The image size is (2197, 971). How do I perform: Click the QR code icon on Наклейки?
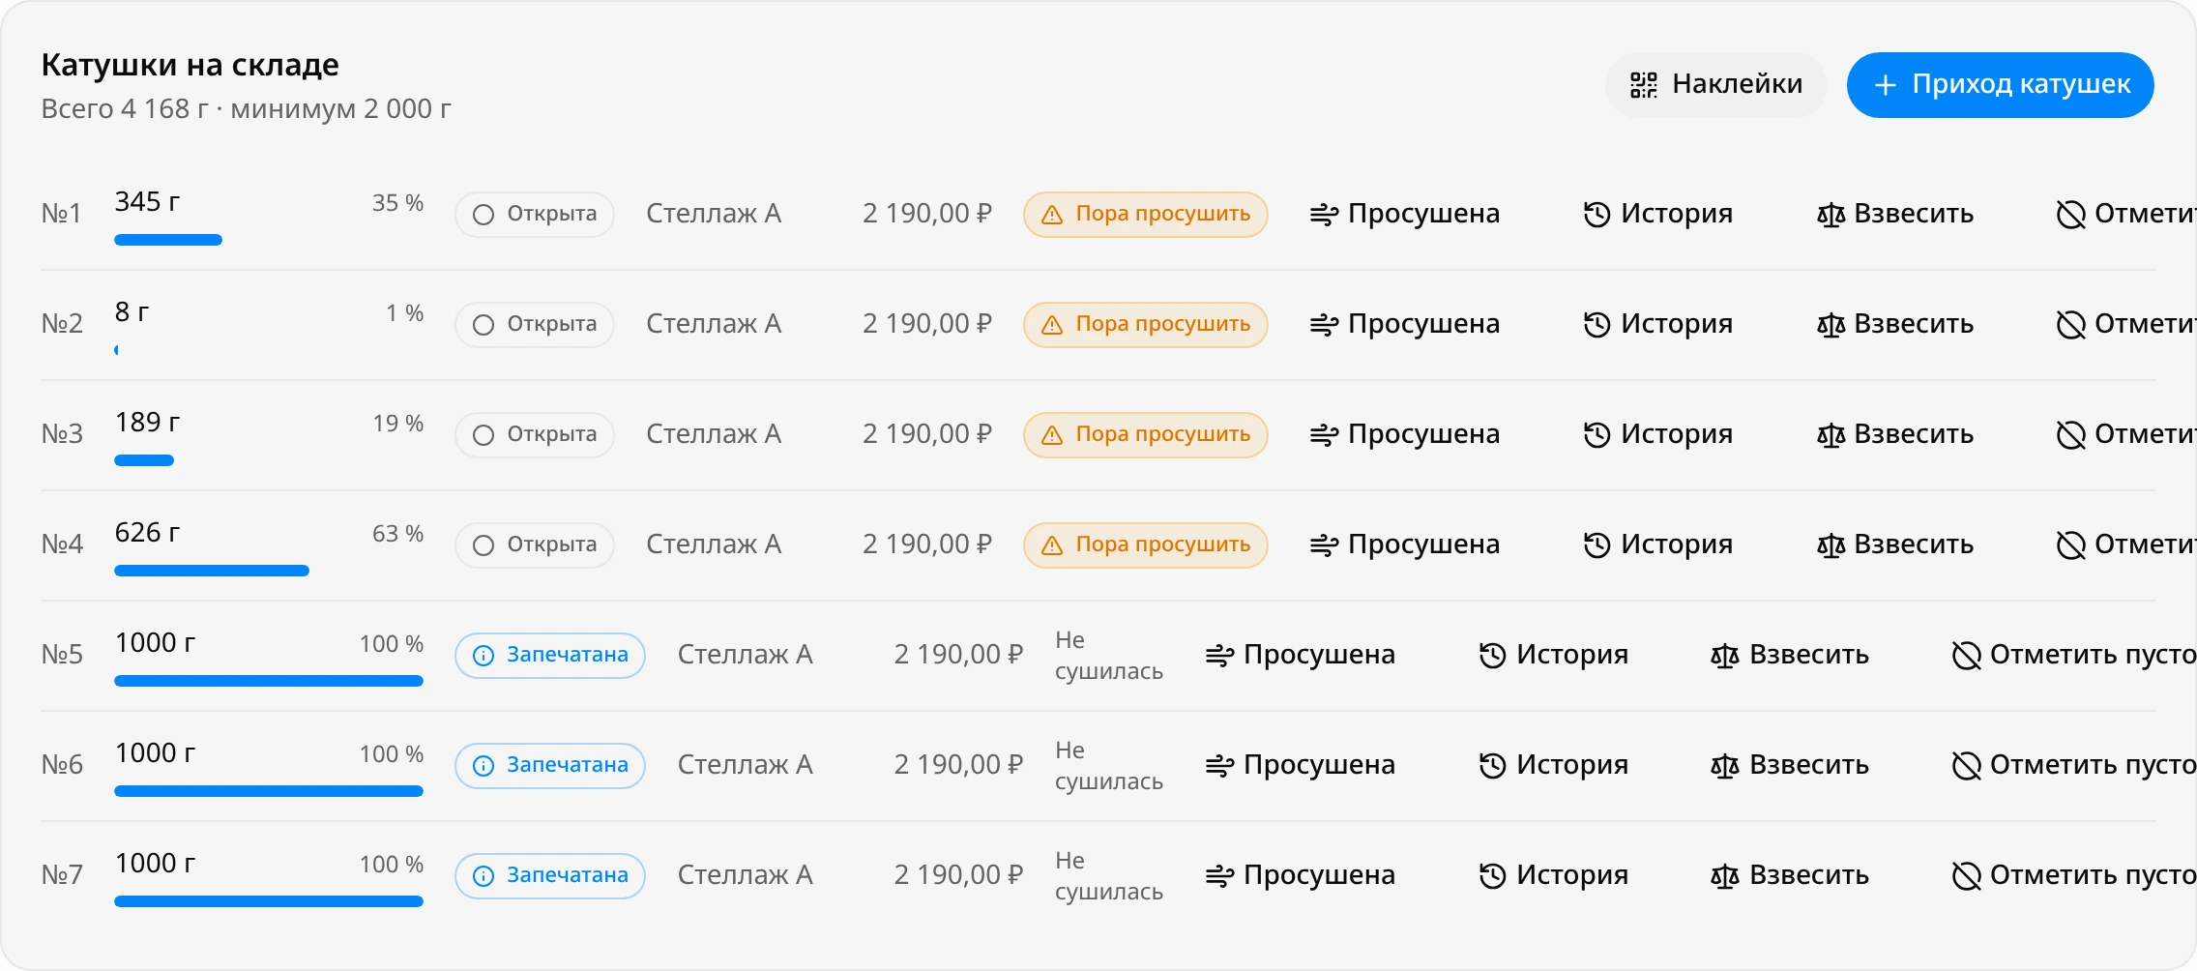click(x=1644, y=85)
